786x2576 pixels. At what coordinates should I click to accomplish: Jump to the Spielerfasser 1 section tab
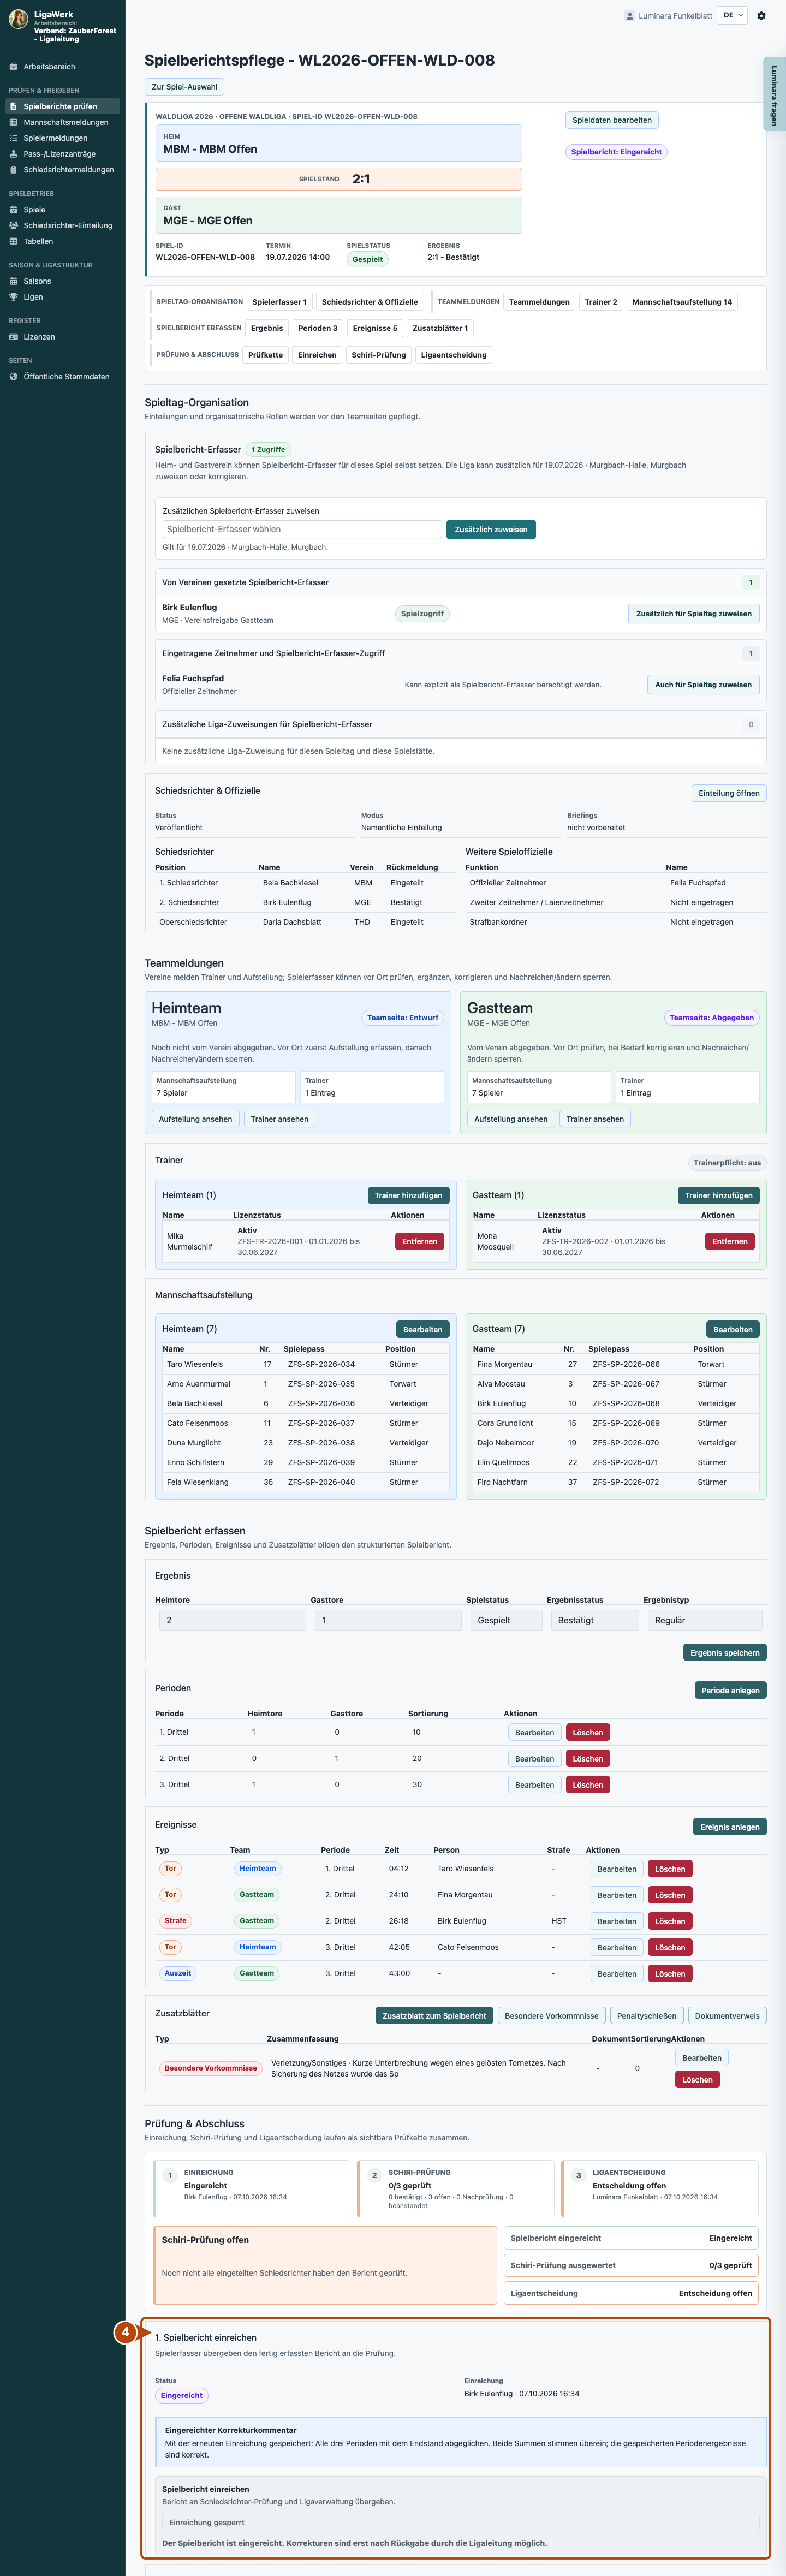click(x=280, y=302)
